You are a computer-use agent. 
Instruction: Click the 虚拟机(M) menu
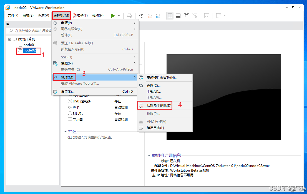61,15
